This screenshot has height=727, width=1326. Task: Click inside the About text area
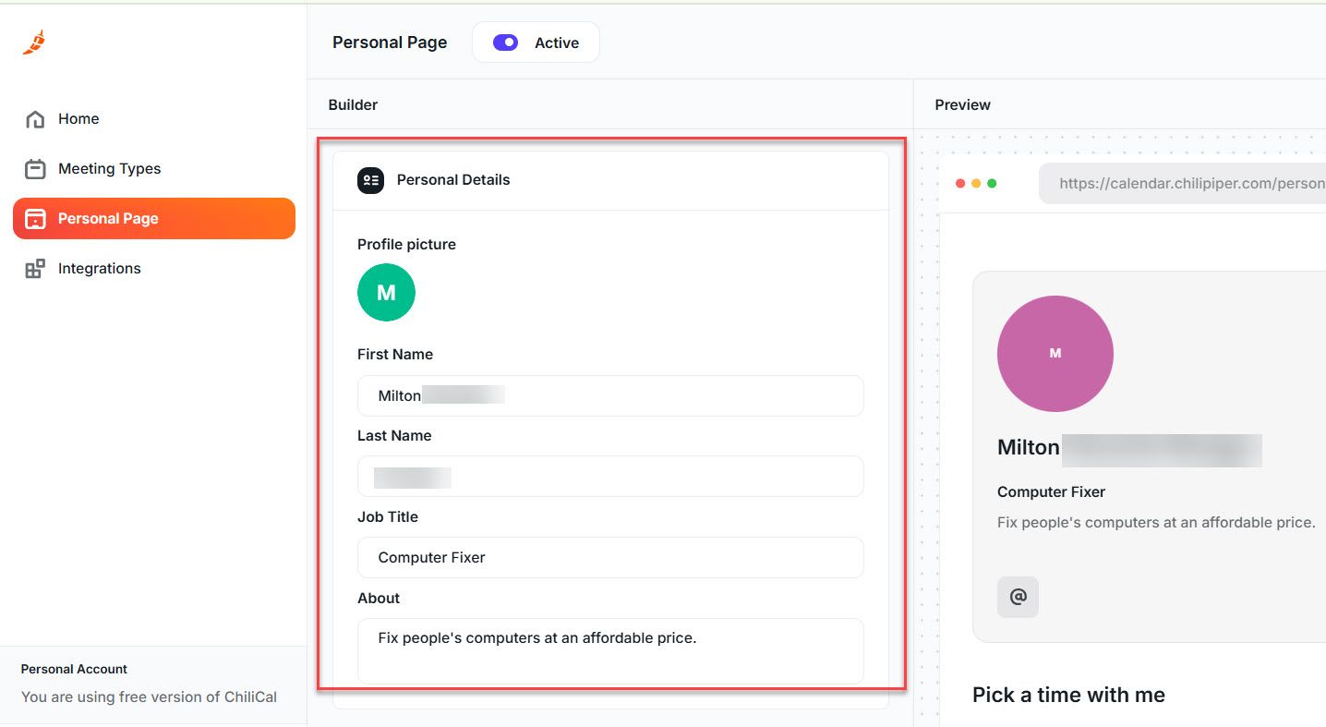point(609,647)
